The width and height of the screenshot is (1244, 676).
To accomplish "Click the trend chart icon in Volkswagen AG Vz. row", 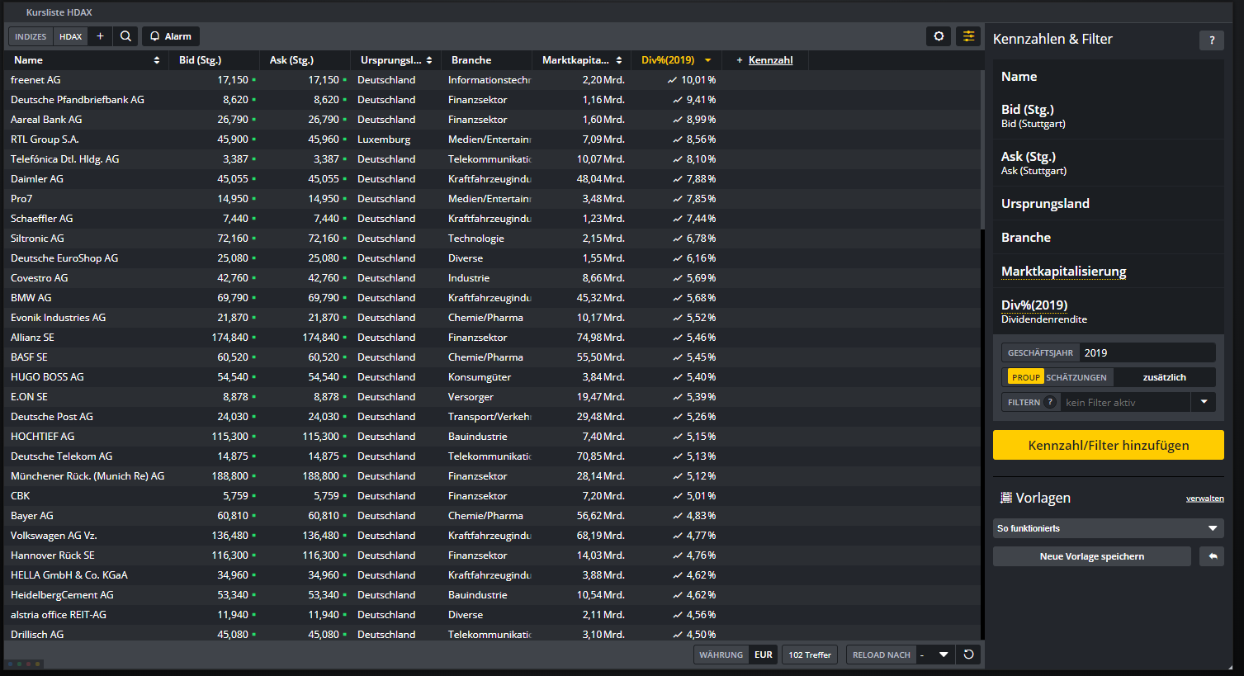I will coord(678,536).
